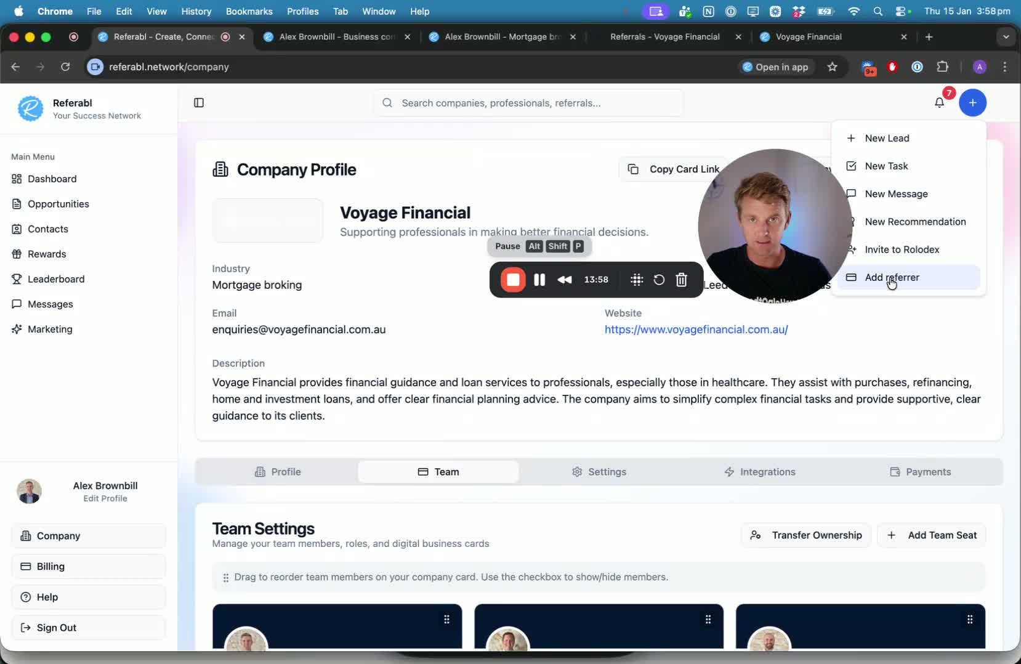Open the Wi-Fi status menu
This screenshot has width=1021, height=664.
pos(854,11)
